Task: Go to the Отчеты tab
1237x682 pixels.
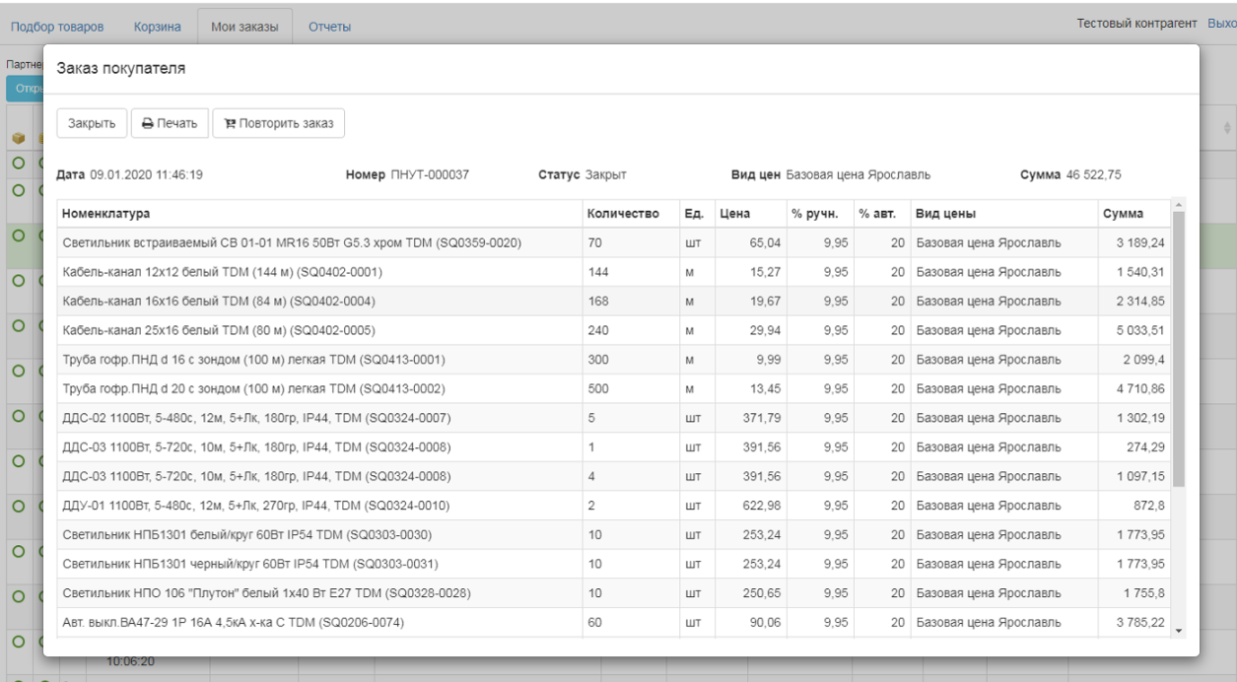Action: tap(329, 27)
